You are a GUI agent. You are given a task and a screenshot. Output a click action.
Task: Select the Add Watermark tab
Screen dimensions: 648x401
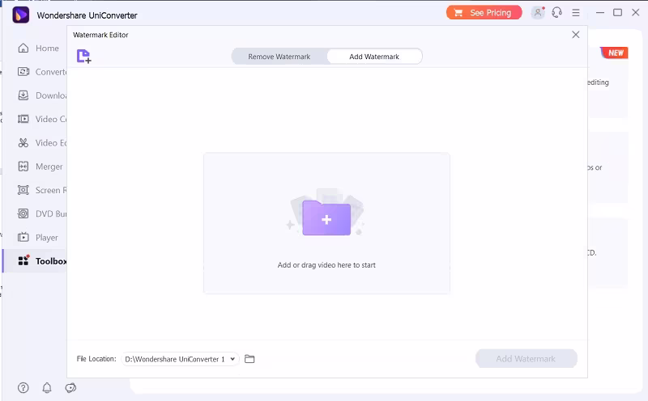(x=374, y=57)
